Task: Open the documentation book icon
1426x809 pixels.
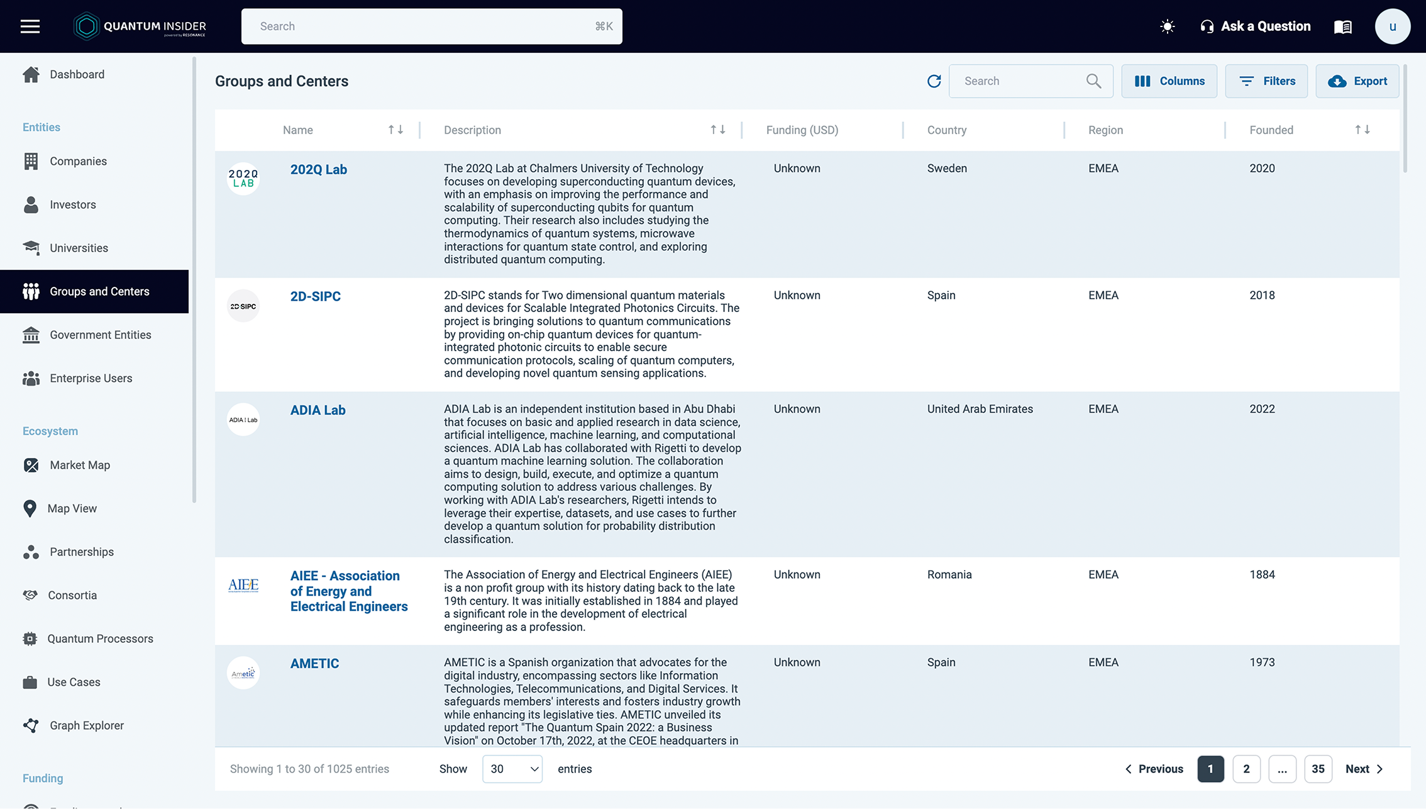Action: click(x=1343, y=26)
